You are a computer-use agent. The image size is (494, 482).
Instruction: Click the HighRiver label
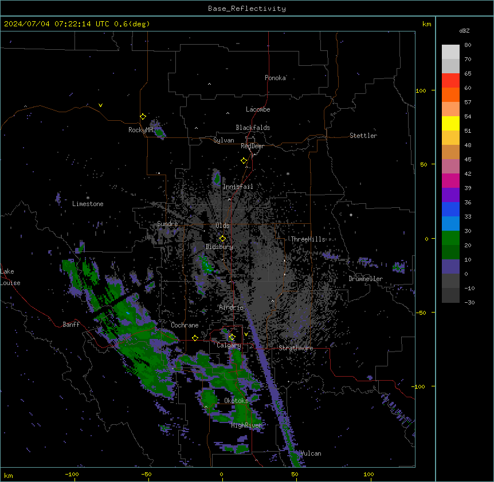click(246, 425)
